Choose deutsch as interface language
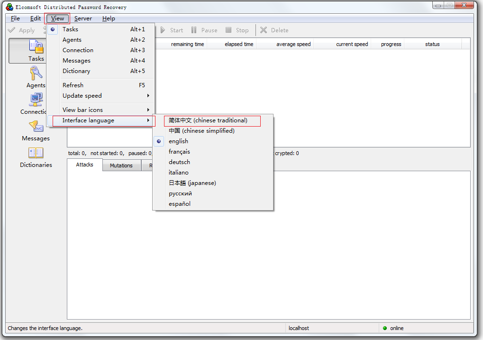The height and width of the screenshot is (340, 483). [213, 162]
